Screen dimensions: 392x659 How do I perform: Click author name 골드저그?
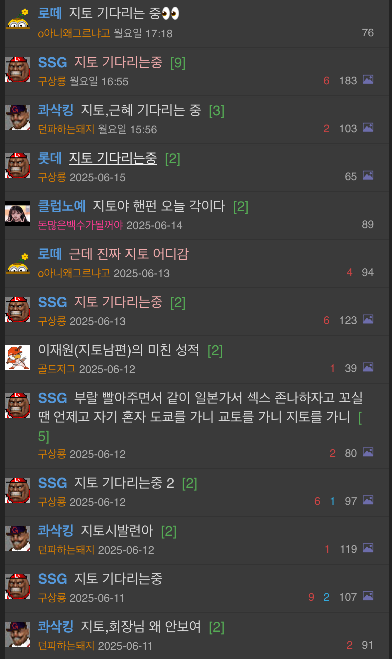[57, 369]
